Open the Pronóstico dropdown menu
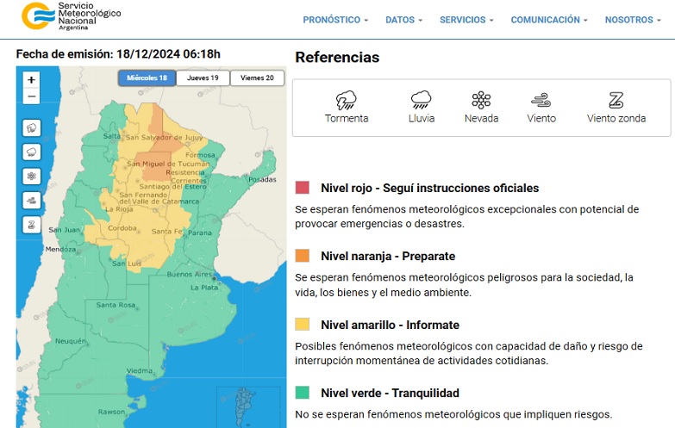The height and width of the screenshot is (428, 675). pos(335,20)
